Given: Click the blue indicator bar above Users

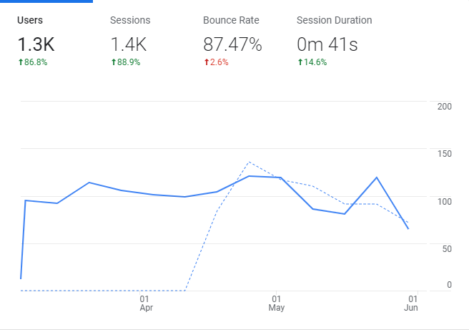Looking at the screenshot, I should pos(46,1).
